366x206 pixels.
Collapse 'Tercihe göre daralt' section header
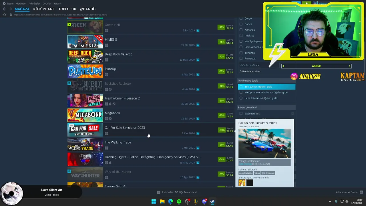266,81
